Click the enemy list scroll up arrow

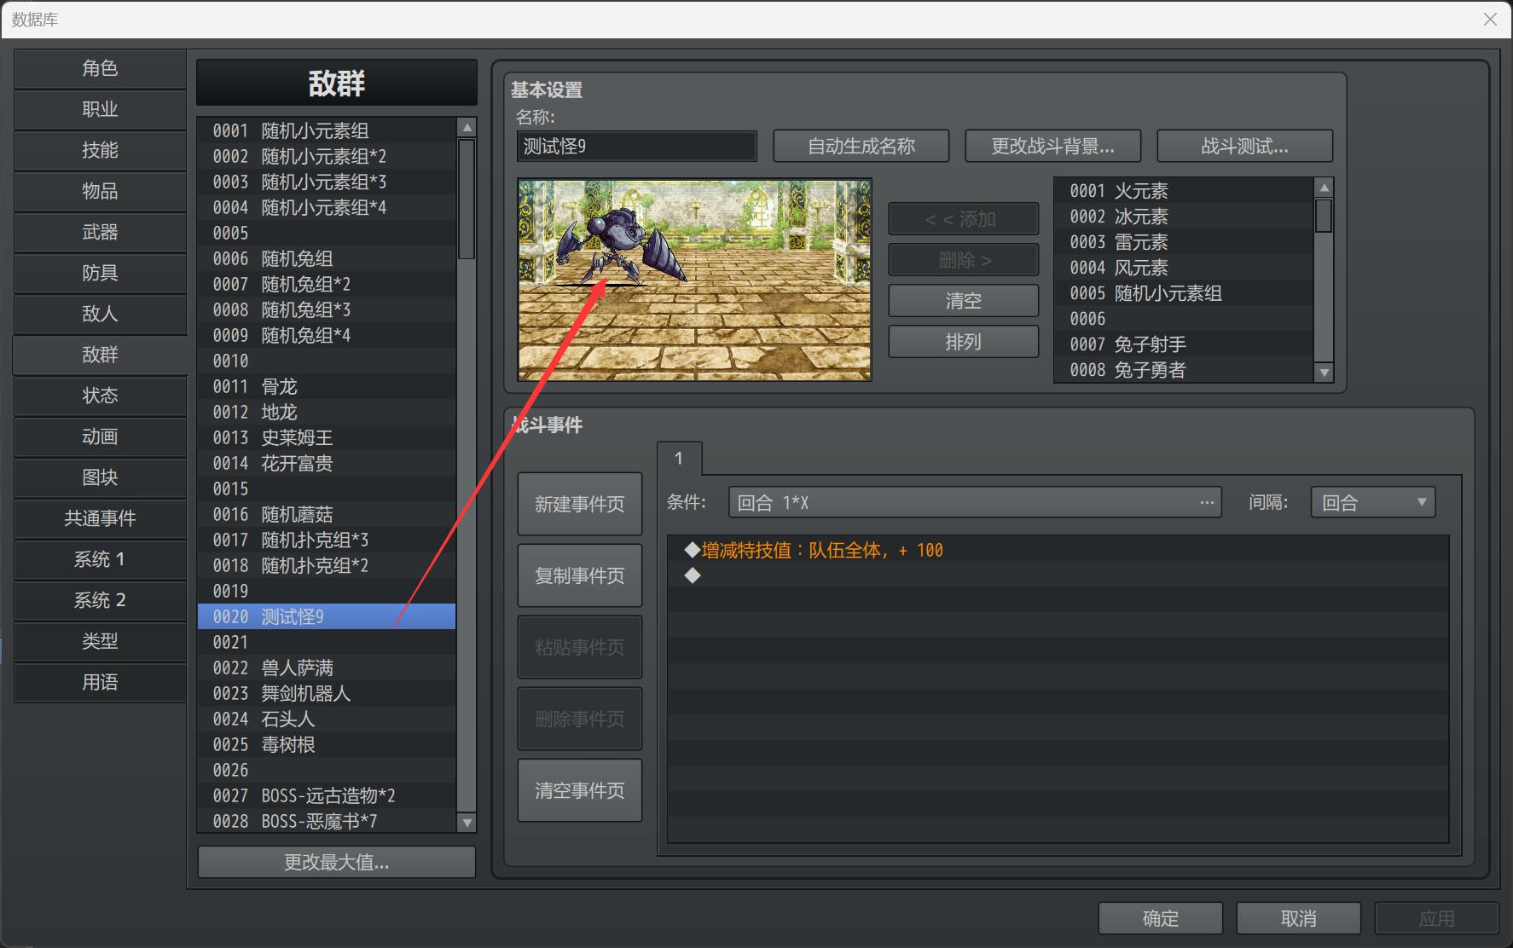point(1324,188)
